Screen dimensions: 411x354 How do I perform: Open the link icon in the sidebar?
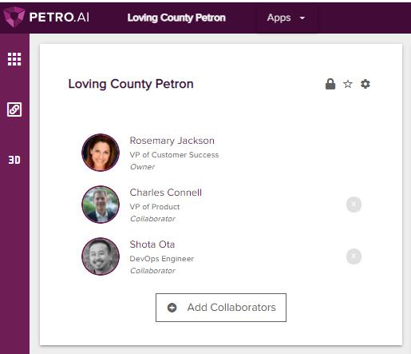point(14,109)
